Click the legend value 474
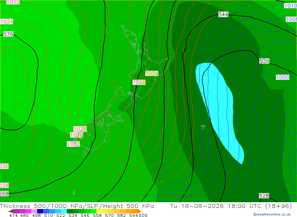Image resolution: width=297 pixels, height=217 pixels. (x=13, y=215)
